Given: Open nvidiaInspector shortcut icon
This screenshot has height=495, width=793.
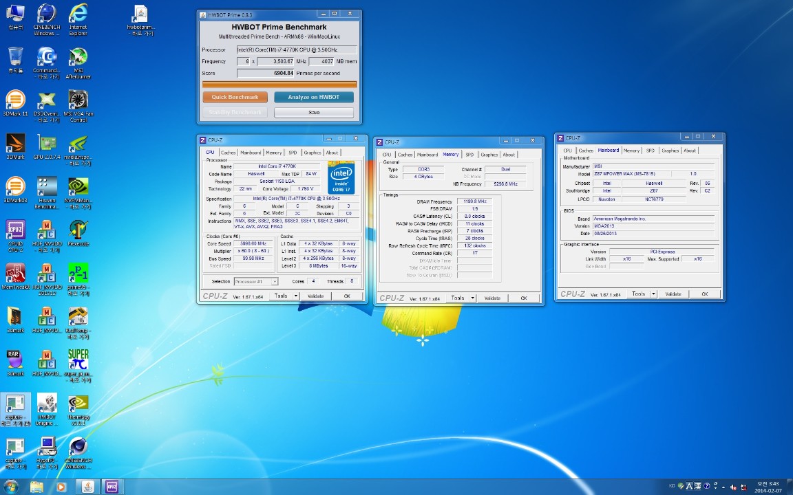Looking at the screenshot, I should [x=78, y=150].
